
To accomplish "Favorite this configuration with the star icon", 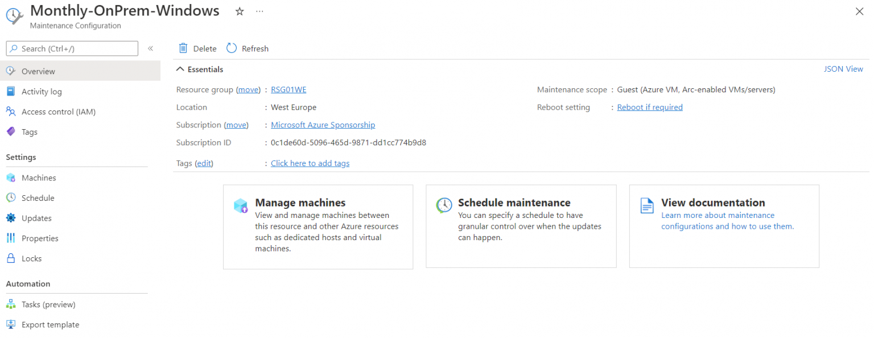I will click(x=239, y=11).
